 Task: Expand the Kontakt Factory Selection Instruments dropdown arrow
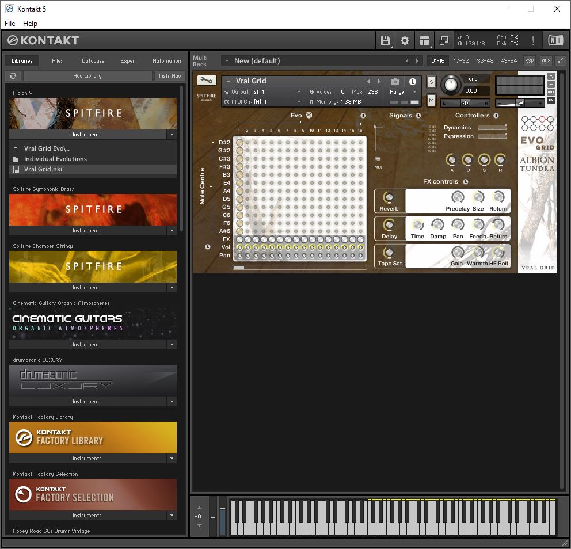172,516
